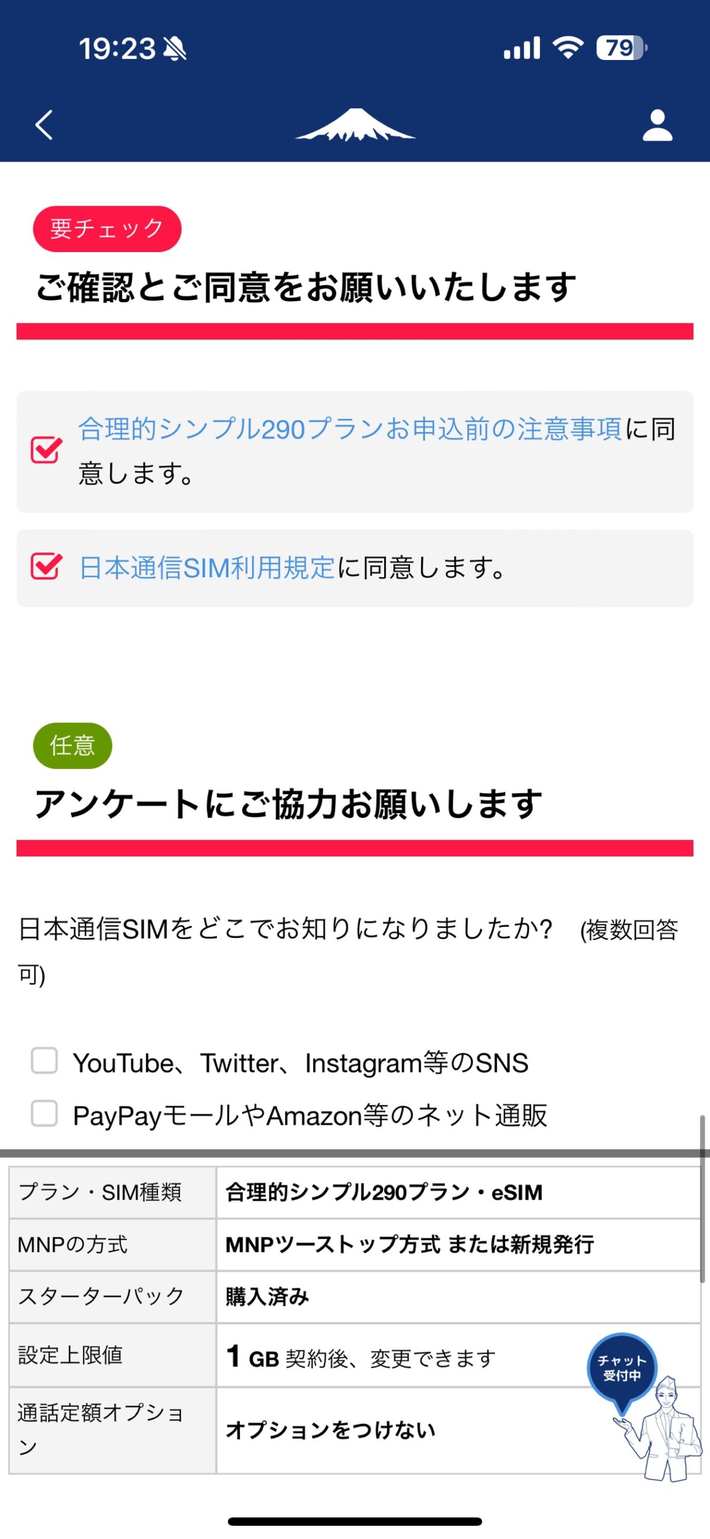The image size is (710, 1539).
Task: Check the YouTube、Twitter、Instagram等のSNS option
Action: tap(44, 1061)
